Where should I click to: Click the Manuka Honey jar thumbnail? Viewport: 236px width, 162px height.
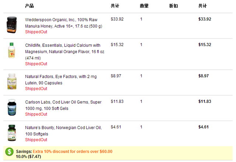coord(12,25)
